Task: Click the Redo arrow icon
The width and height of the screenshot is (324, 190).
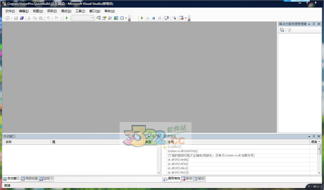Action: (56, 18)
